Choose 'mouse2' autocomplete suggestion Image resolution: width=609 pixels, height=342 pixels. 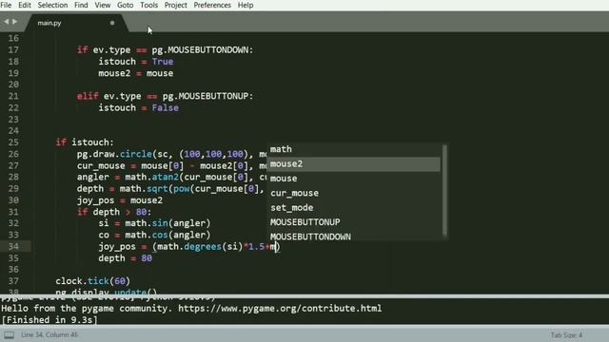[353, 164]
